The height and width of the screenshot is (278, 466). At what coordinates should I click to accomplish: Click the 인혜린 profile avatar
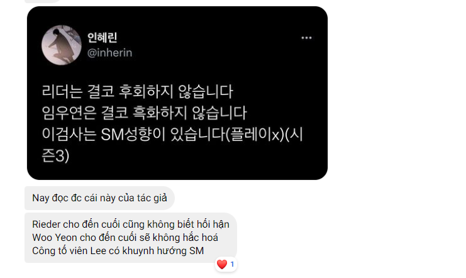(62, 45)
